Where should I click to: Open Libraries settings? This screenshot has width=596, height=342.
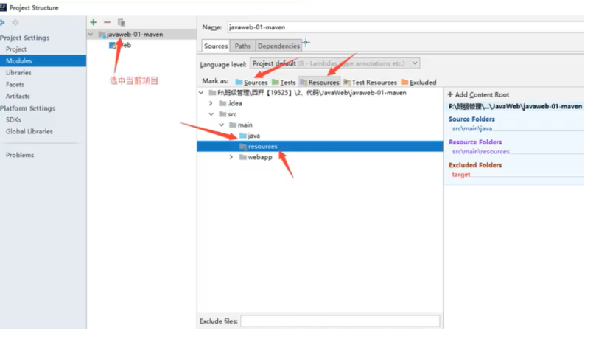point(18,73)
